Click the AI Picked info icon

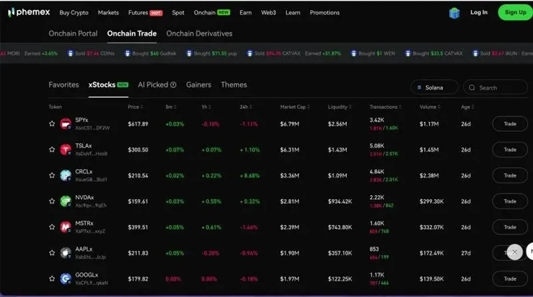pos(173,85)
